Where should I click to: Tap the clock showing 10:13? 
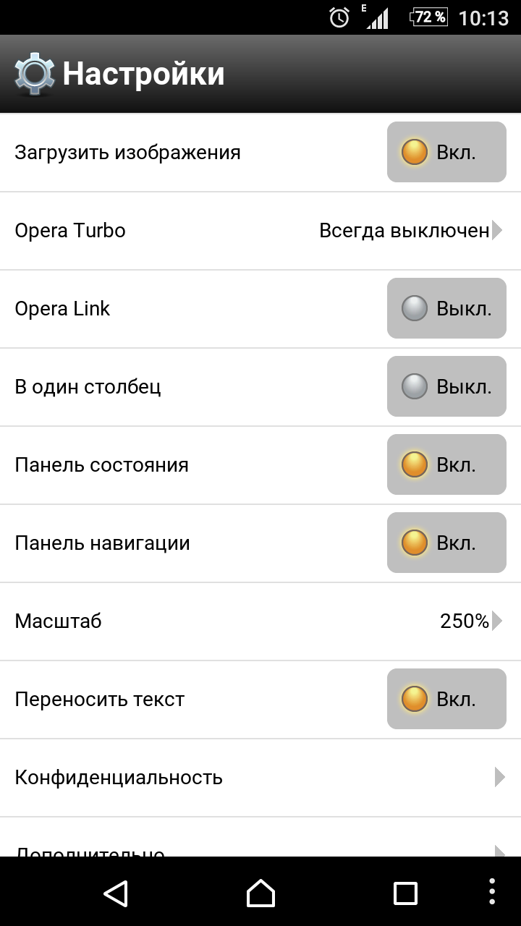pos(483,17)
